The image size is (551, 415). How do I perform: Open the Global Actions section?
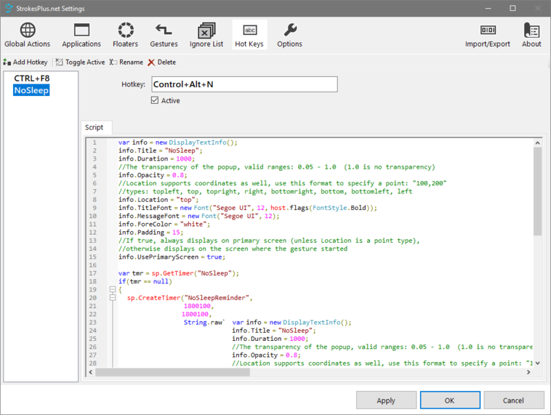[x=28, y=35]
